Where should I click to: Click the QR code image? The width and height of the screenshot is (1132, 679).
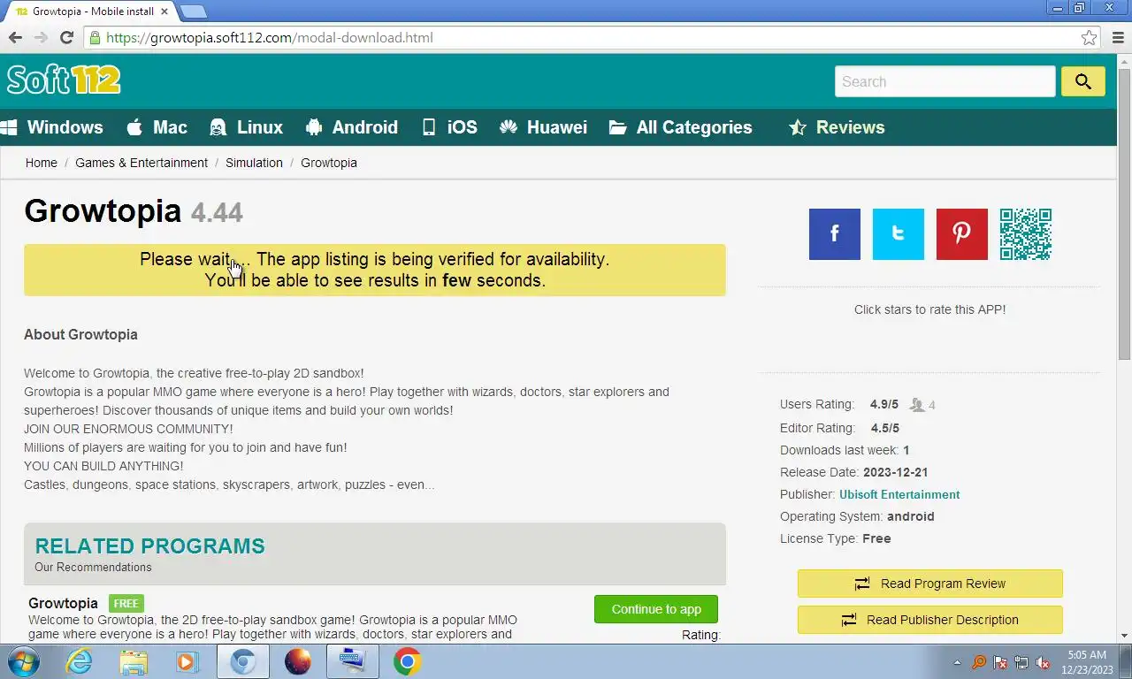click(x=1025, y=234)
